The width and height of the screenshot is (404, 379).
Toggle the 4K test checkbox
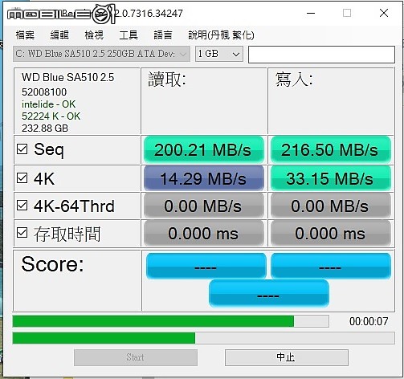22,178
